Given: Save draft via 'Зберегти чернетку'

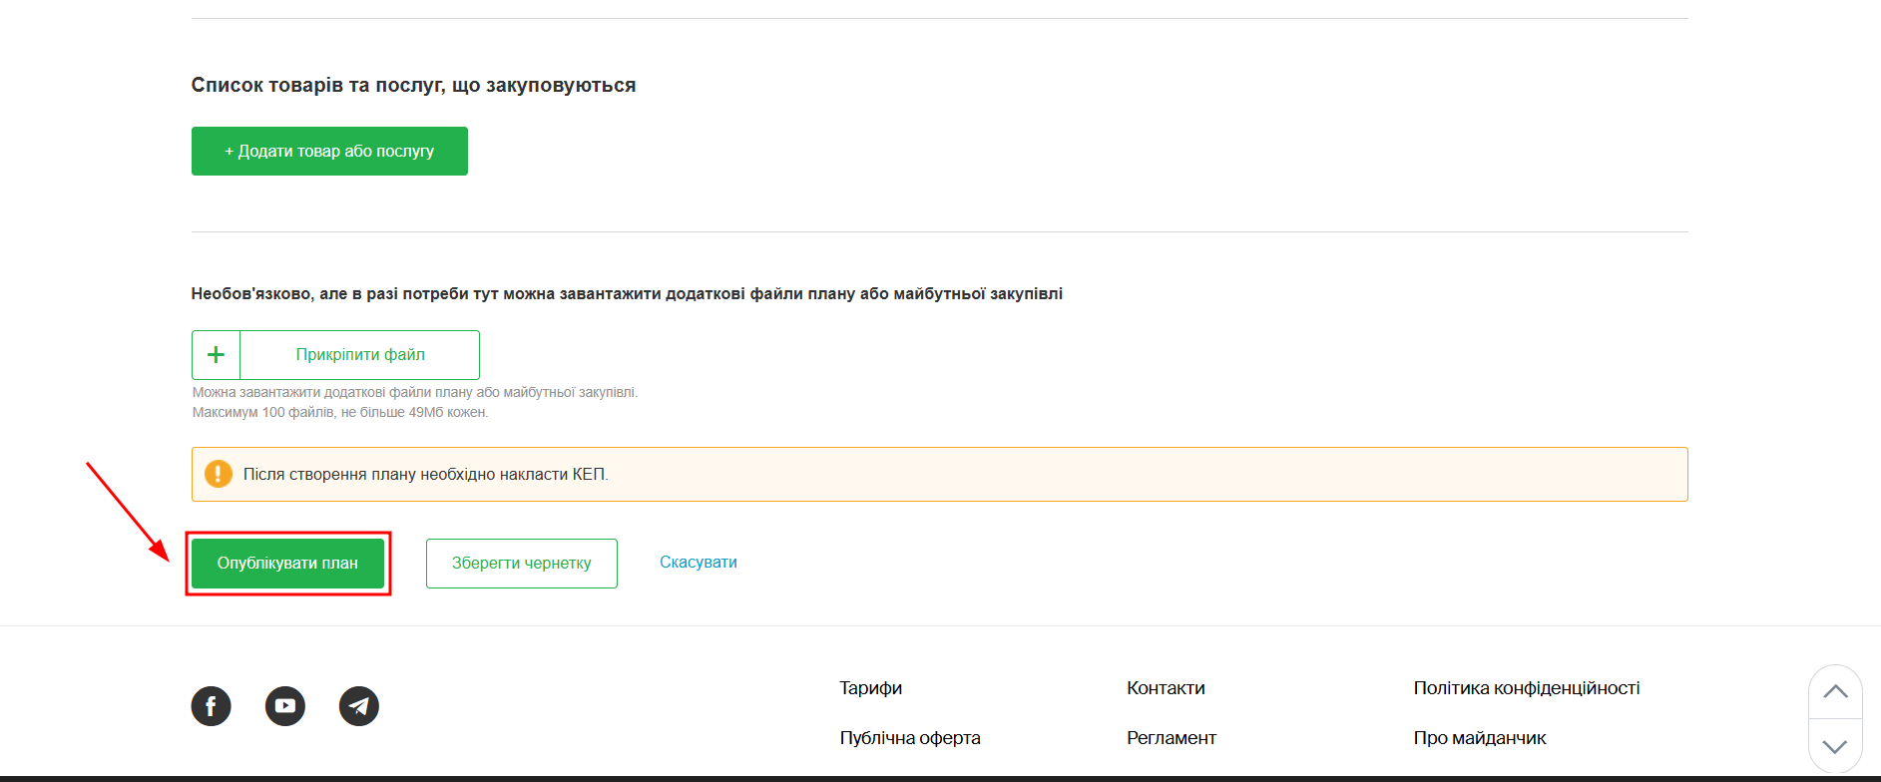Looking at the screenshot, I should pyautogui.click(x=521, y=564).
